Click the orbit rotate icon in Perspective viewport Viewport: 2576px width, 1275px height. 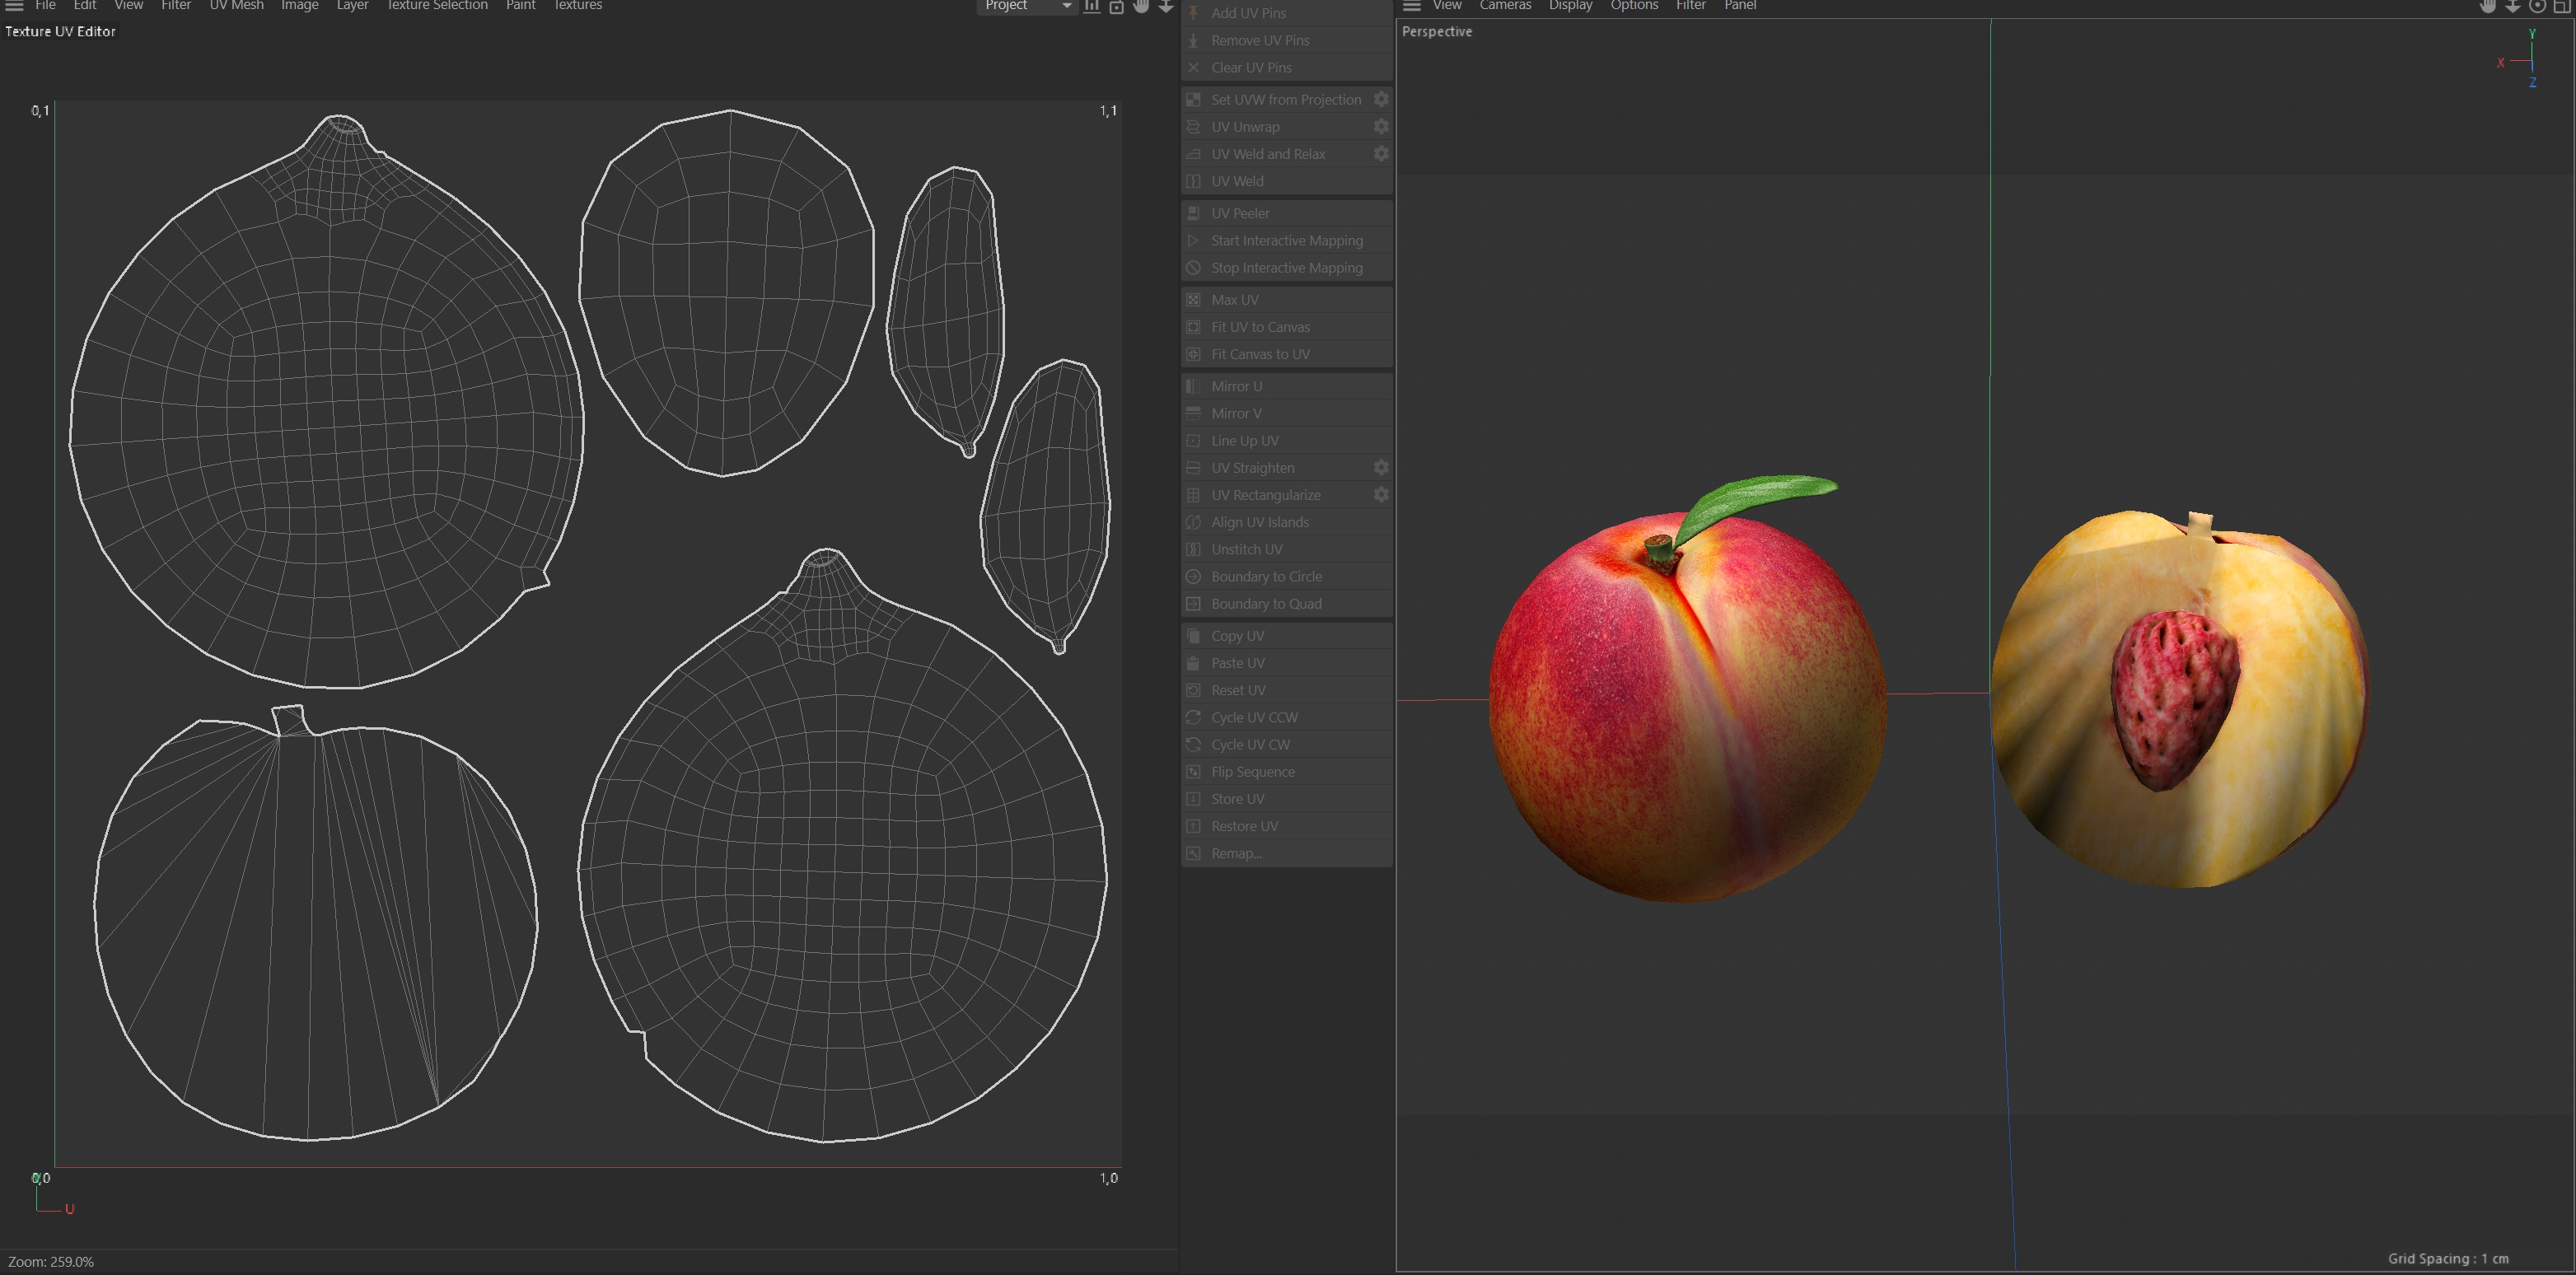click(x=2537, y=6)
